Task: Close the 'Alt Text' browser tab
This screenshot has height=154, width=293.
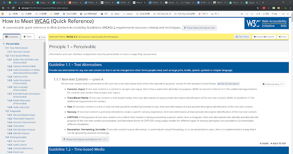Action: pyautogui.click(x=129, y=3)
